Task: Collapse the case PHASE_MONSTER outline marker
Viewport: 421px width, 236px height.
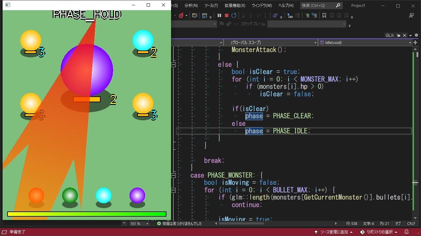Action: point(173,175)
